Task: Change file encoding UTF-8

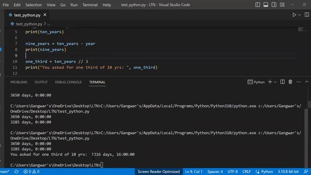Action: [x=232, y=172]
